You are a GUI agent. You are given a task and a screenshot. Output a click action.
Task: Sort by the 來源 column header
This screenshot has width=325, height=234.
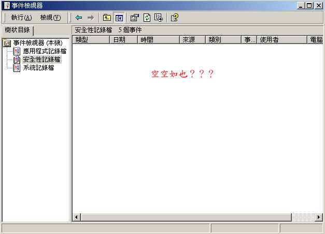[192, 39]
